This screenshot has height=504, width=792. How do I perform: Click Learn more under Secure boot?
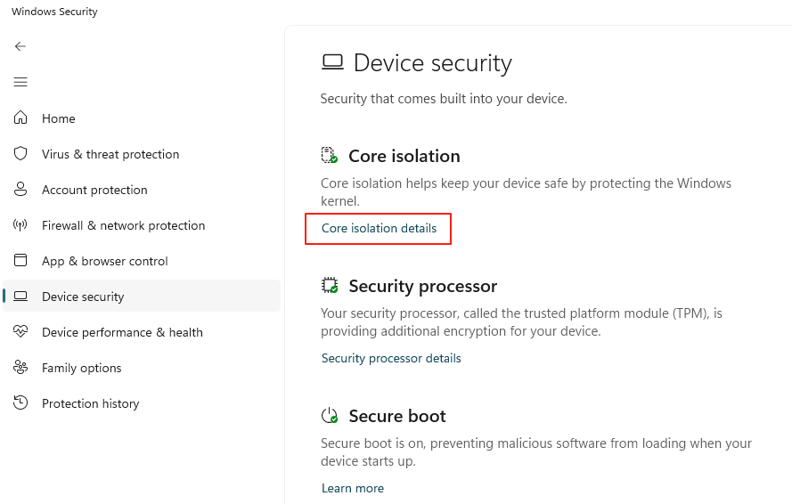pos(353,488)
